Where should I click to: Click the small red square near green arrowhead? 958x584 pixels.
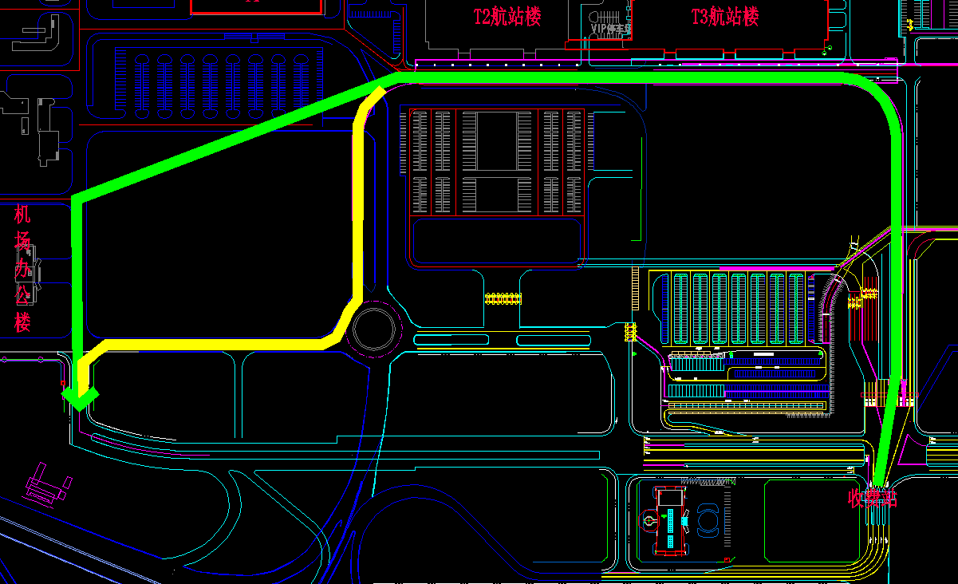click(64, 384)
